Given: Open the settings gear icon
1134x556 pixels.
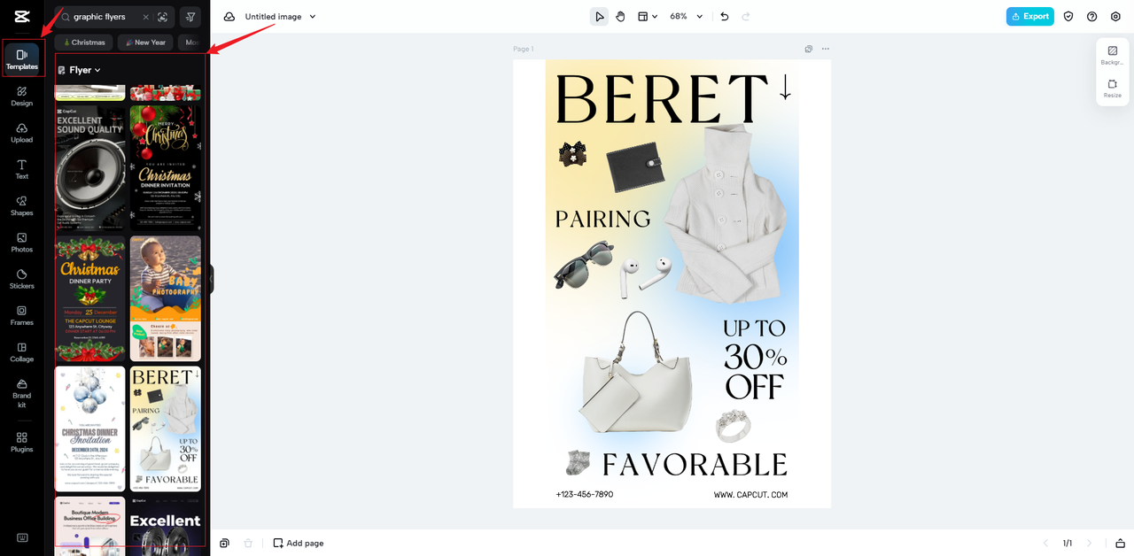Looking at the screenshot, I should pos(1115,16).
